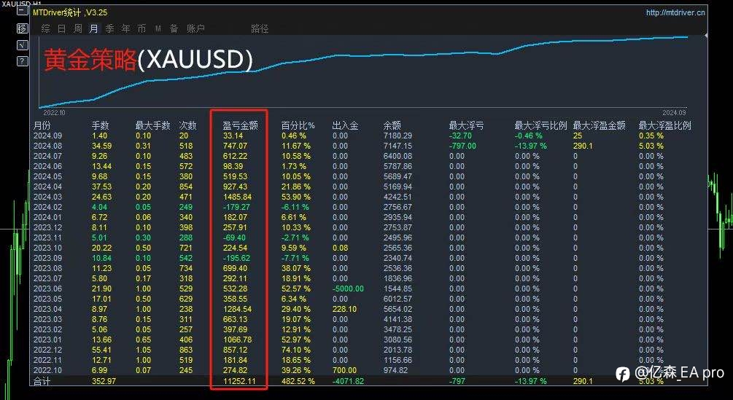Image resolution: width=733 pixels, height=400 pixels.
Task: Open the 账户 account tab
Action: [x=196, y=29]
